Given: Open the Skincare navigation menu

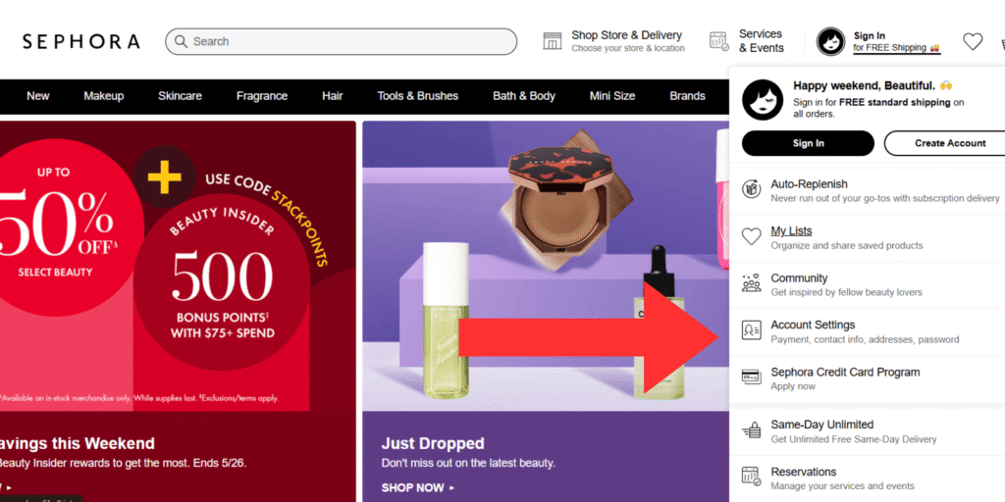Looking at the screenshot, I should point(181,96).
